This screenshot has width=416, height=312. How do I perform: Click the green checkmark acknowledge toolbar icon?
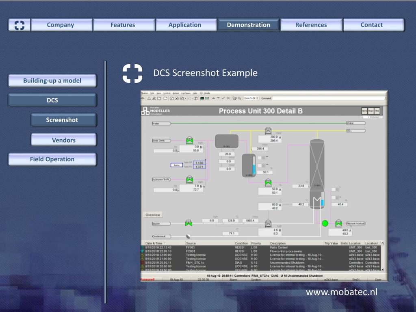click(x=223, y=98)
